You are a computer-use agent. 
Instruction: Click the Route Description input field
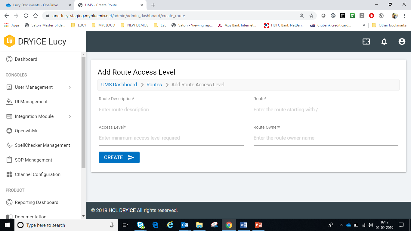click(x=171, y=110)
